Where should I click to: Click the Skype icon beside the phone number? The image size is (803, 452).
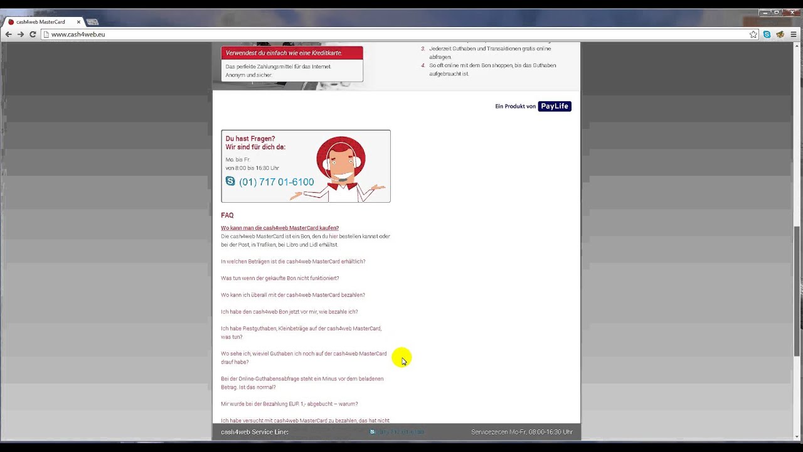tap(230, 181)
